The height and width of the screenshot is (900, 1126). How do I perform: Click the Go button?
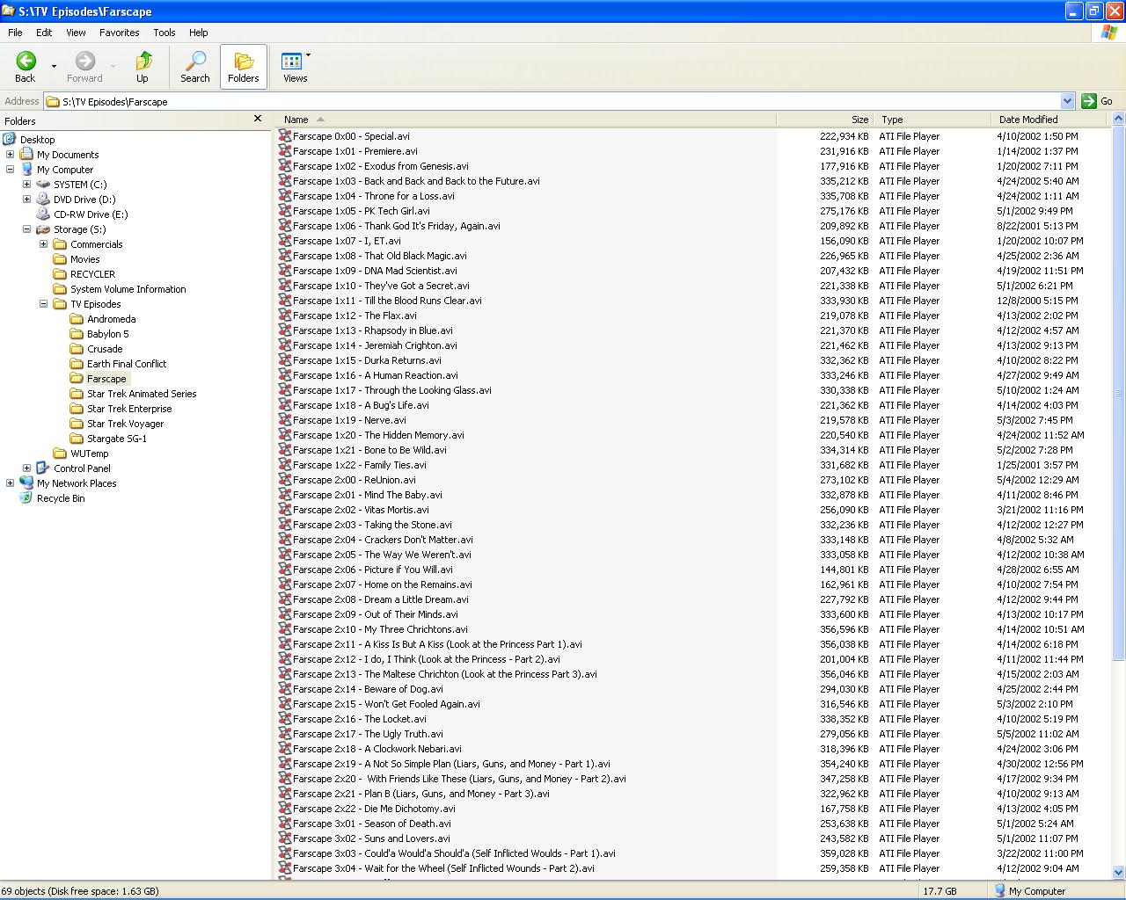pos(1098,101)
